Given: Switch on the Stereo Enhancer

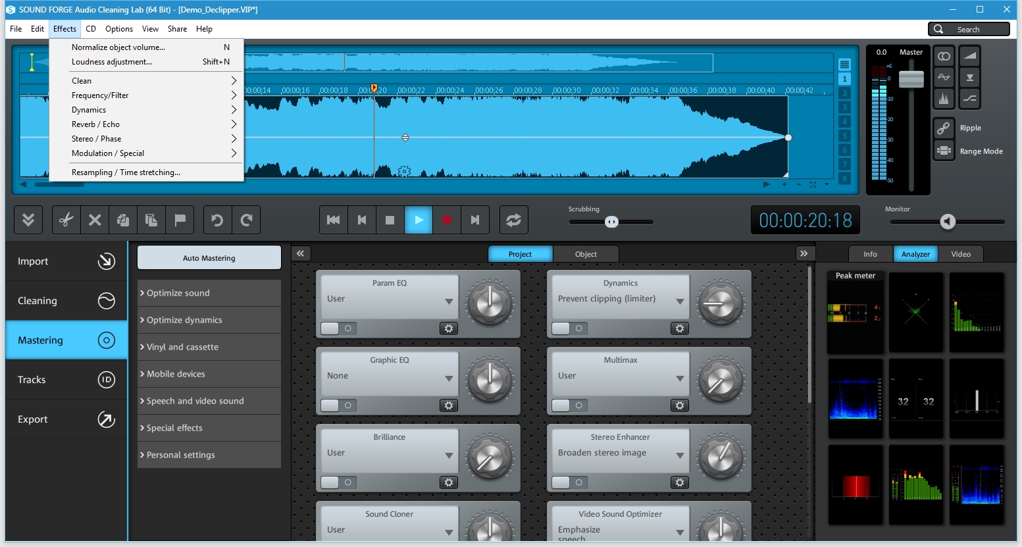Looking at the screenshot, I should tap(569, 482).
